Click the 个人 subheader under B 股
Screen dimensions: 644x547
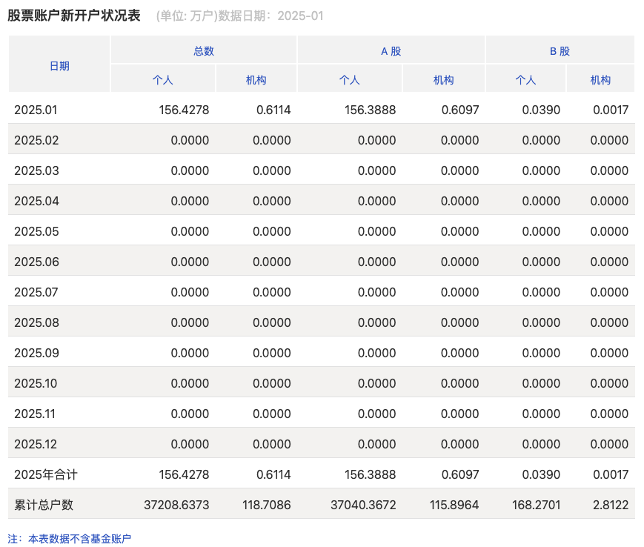(x=525, y=80)
